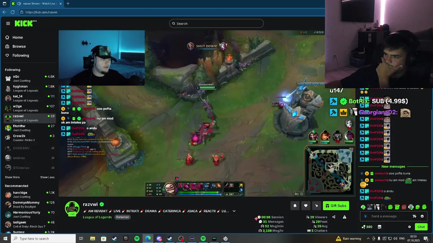This screenshot has width=433, height=243.
Task: Open Discord from the taskbar
Action: click(159, 239)
